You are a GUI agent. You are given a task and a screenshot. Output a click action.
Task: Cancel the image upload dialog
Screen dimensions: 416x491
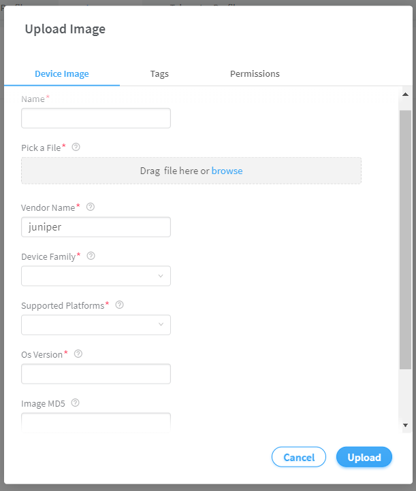pyautogui.click(x=299, y=457)
